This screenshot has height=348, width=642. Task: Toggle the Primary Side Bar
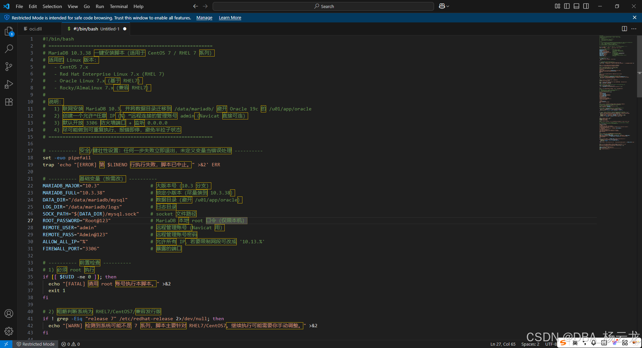tap(567, 6)
